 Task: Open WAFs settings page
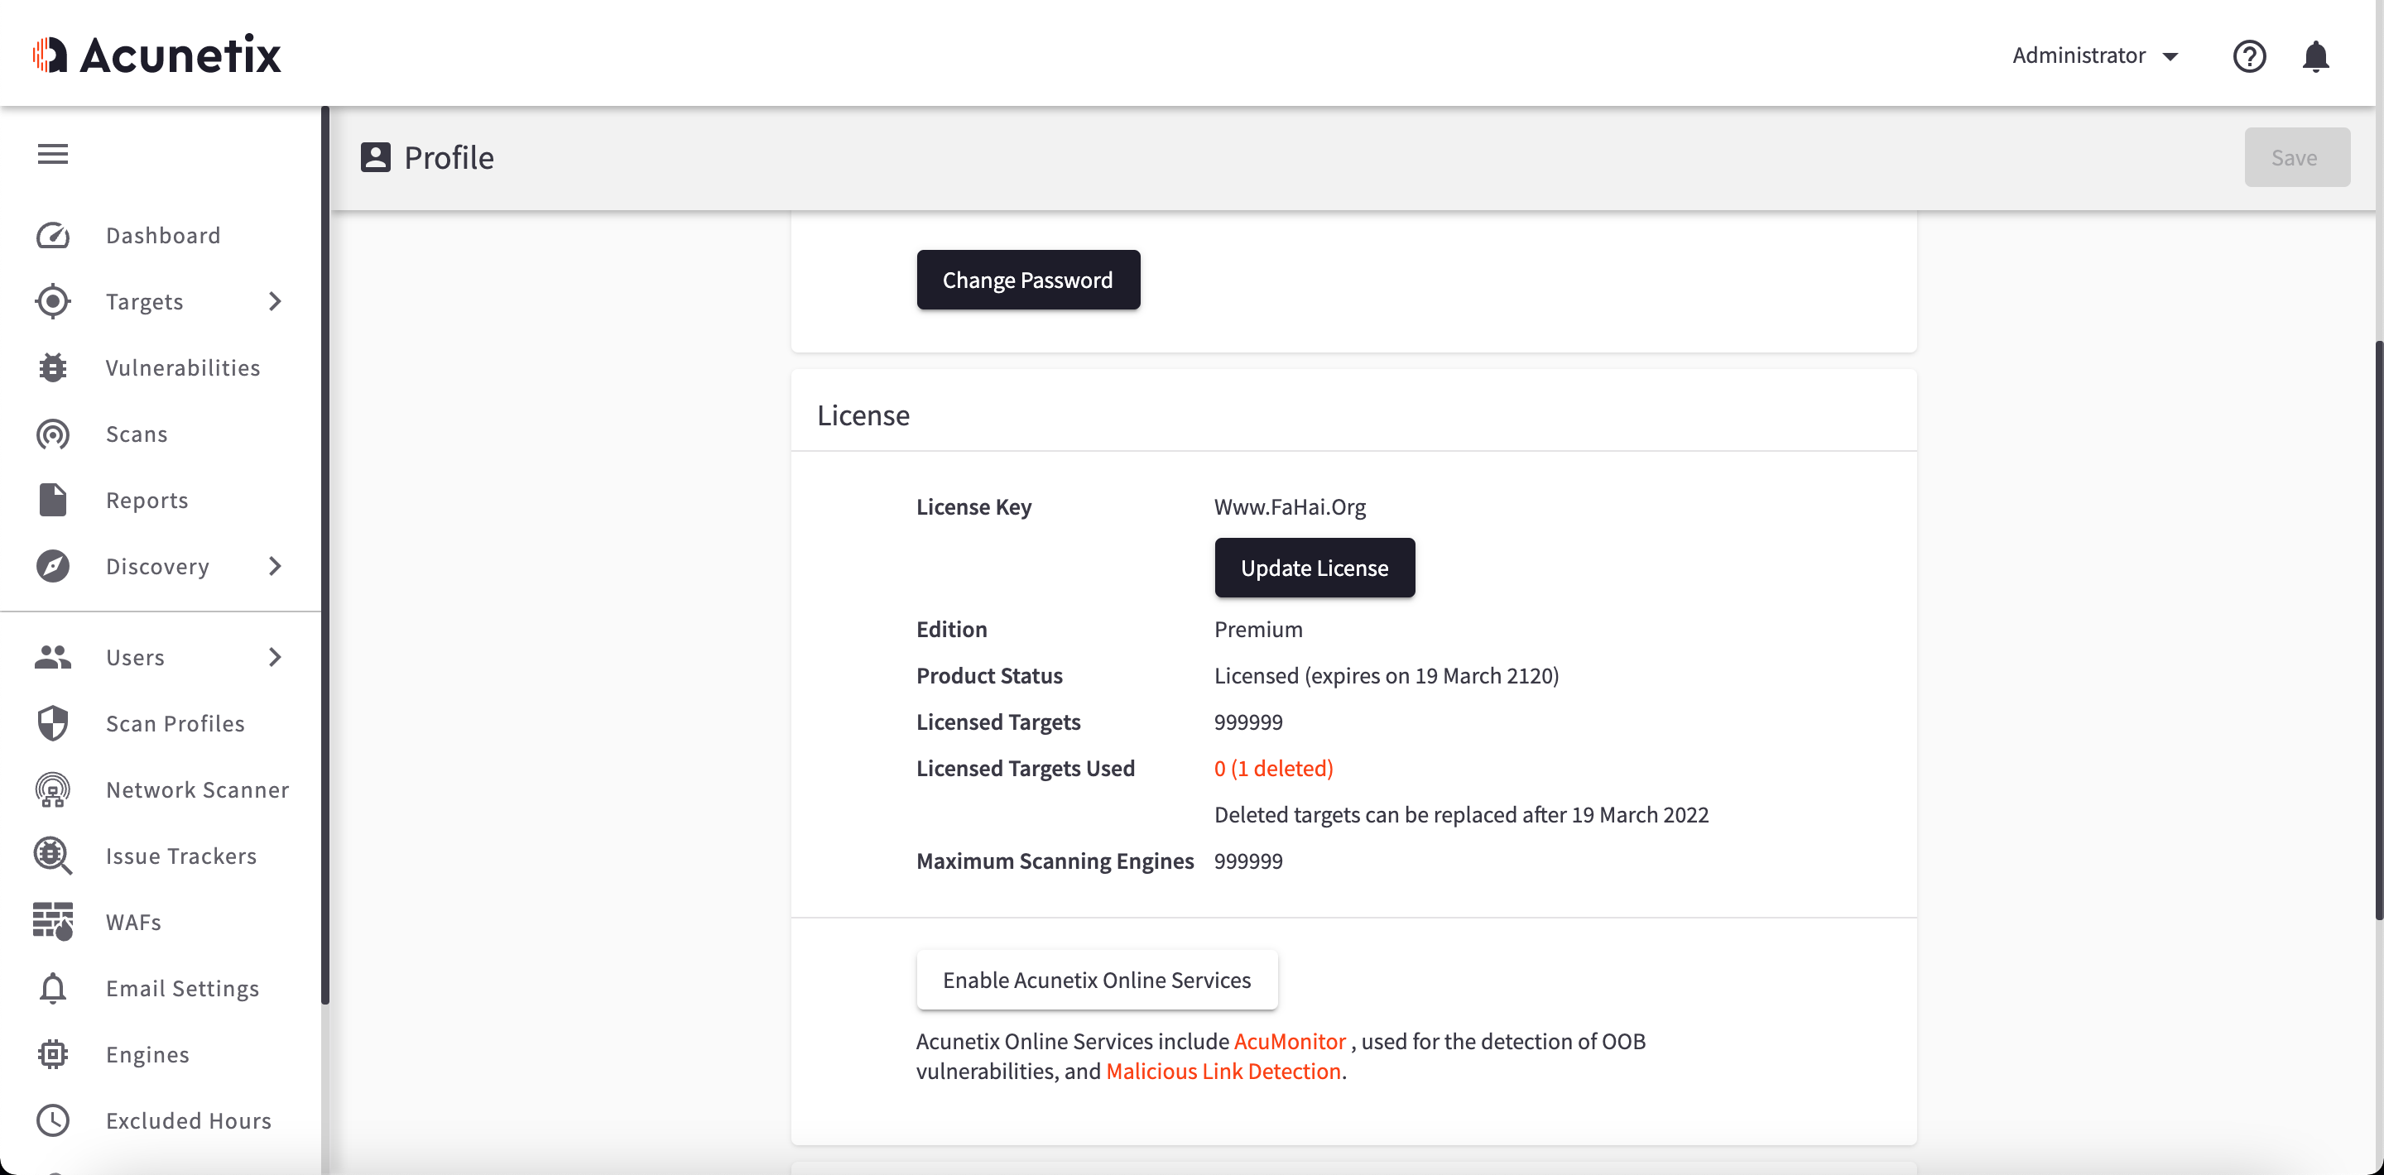pos(133,922)
